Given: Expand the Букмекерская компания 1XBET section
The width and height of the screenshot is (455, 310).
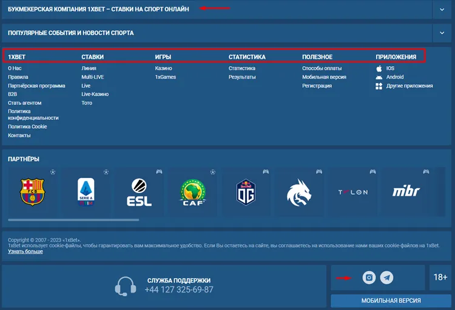Looking at the screenshot, I should [442, 9].
